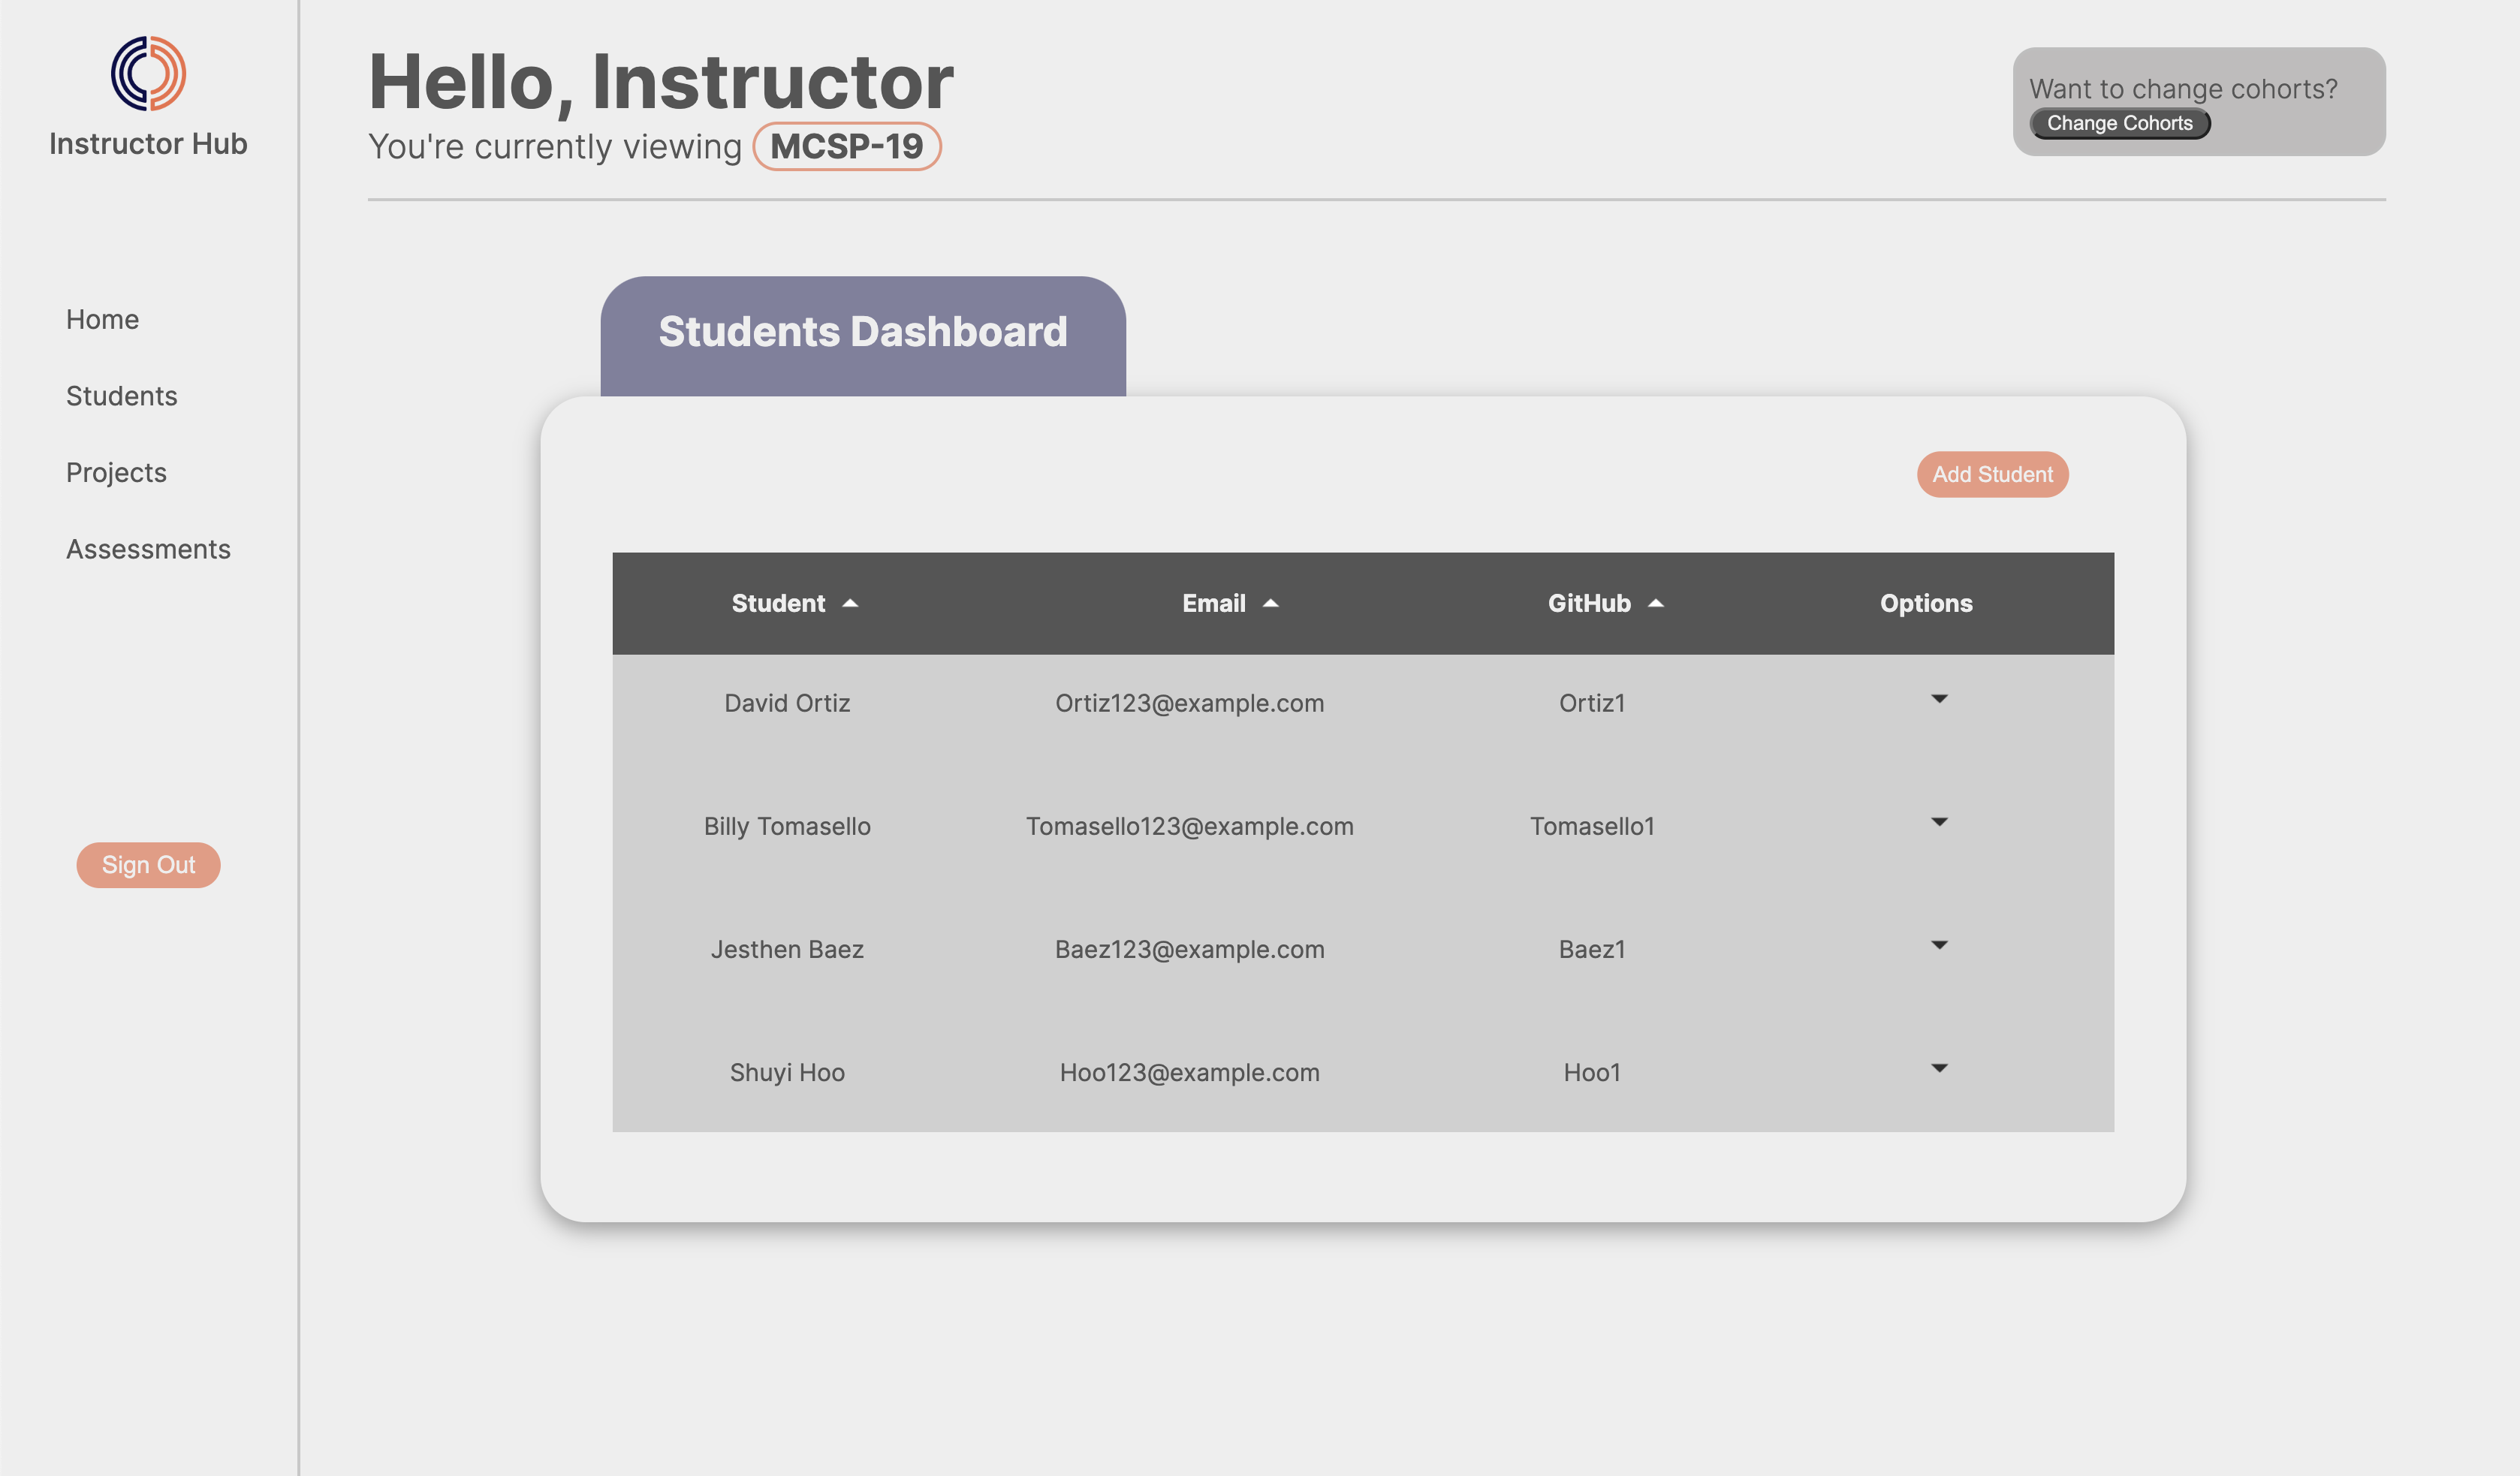Select the Students Dashboard tab
The width and height of the screenshot is (2520, 1476).
tap(862, 335)
